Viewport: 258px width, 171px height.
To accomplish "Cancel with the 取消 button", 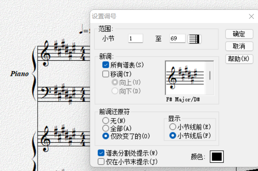I will point(239,46).
